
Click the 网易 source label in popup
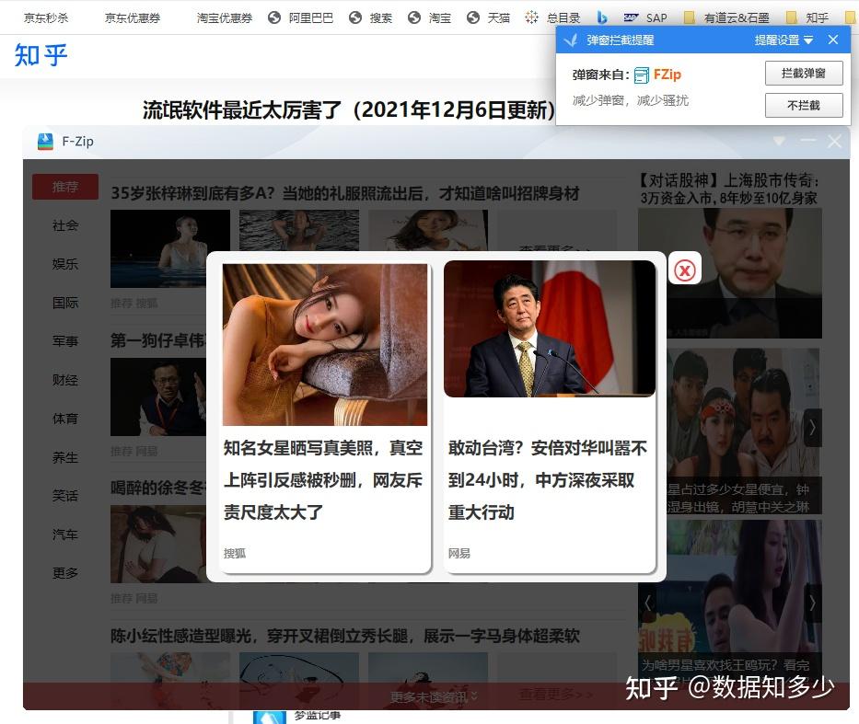[459, 553]
